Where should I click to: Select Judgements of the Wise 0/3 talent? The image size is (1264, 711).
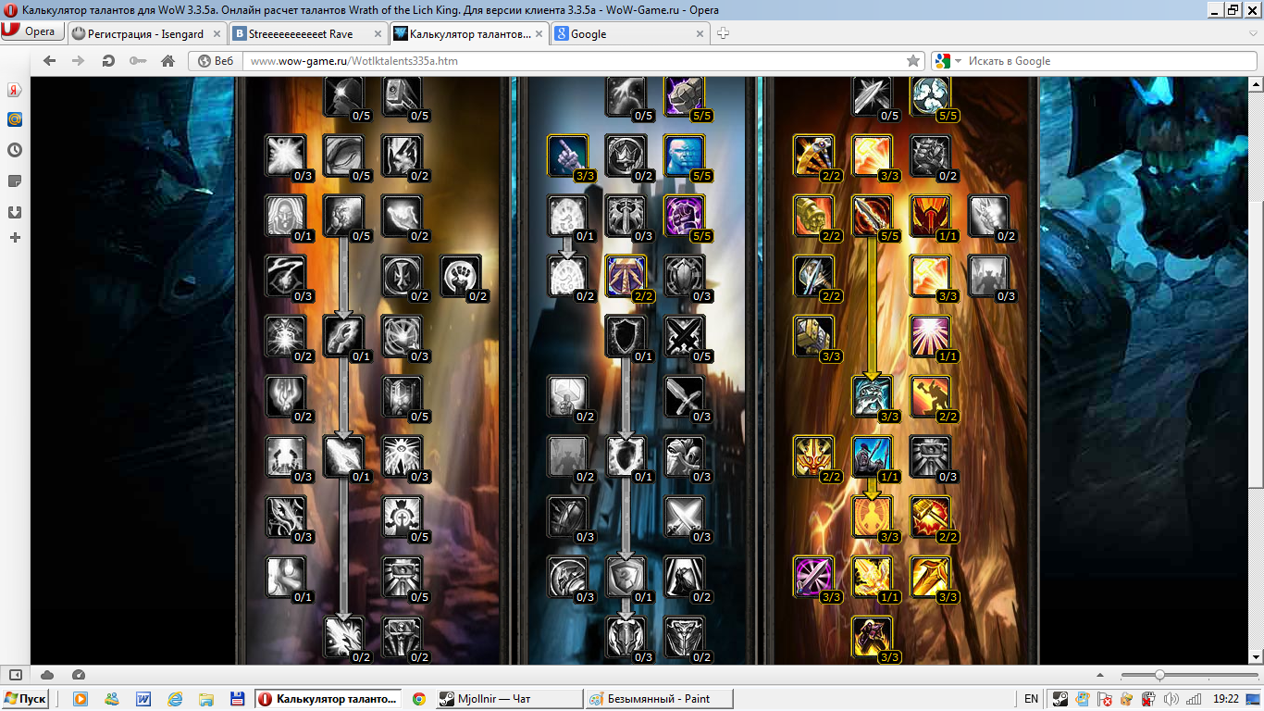point(930,456)
